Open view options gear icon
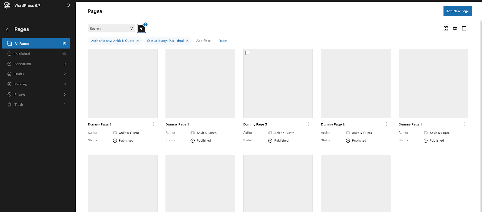482x212 pixels. pyautogui.click(x=455, y=29)
